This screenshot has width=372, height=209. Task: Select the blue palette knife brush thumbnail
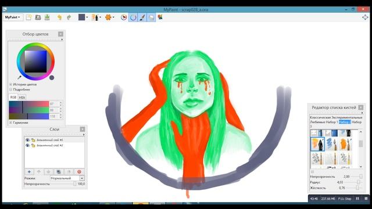(x=331, y=144)
